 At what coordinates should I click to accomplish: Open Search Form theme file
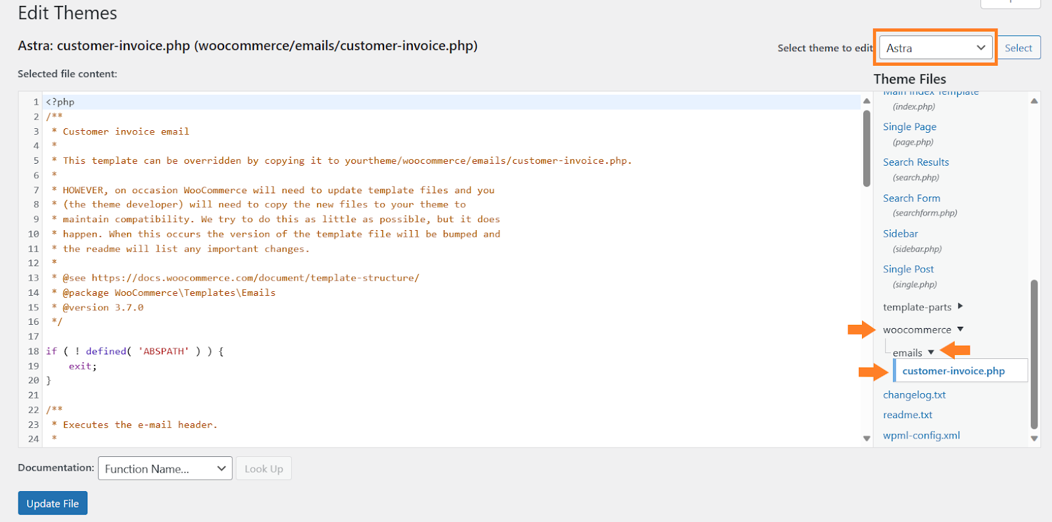(911, 198)
